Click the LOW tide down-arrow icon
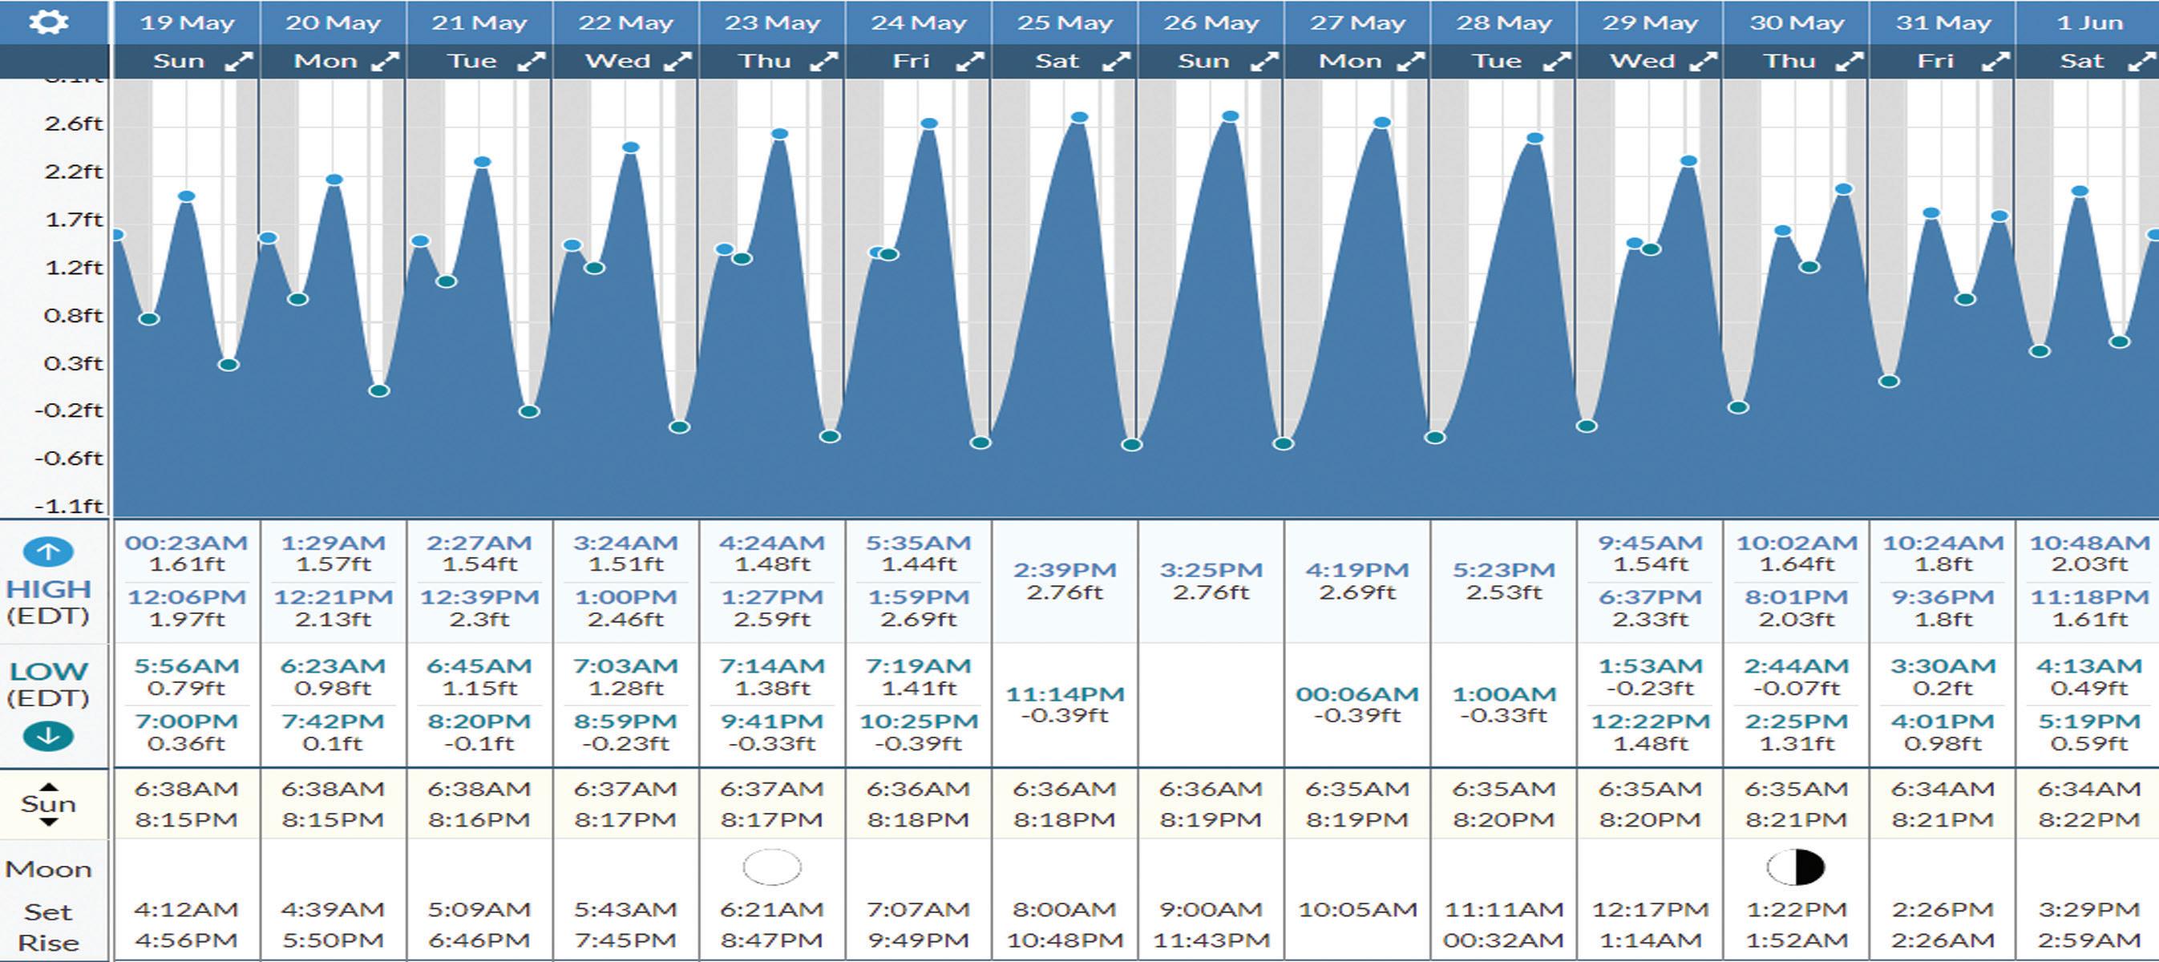Screen dimensions: 2159x962 [48, 737]
